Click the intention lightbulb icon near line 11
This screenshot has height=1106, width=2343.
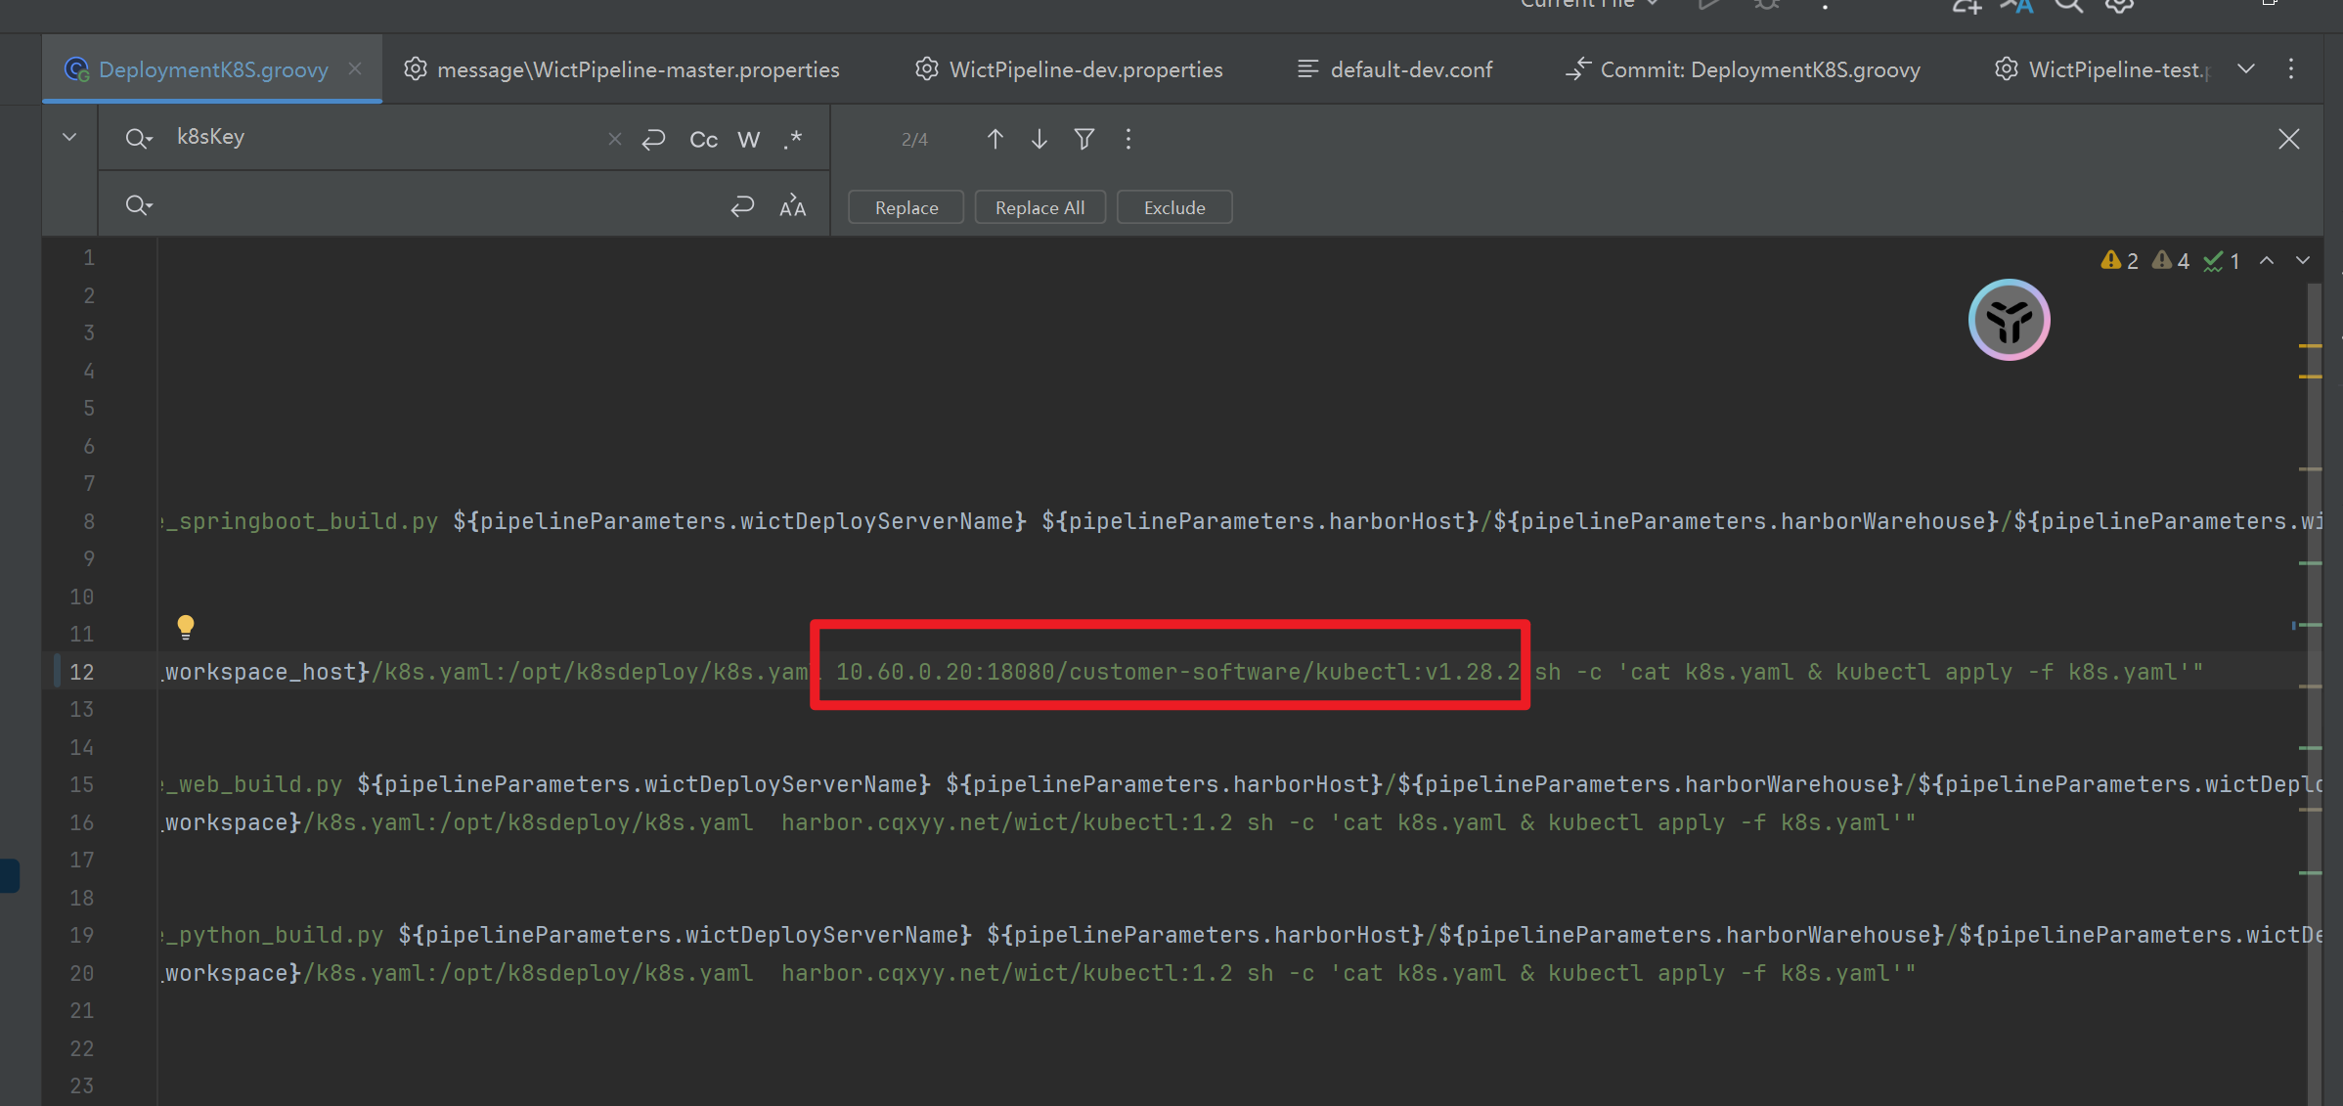[x=186, y=626]
